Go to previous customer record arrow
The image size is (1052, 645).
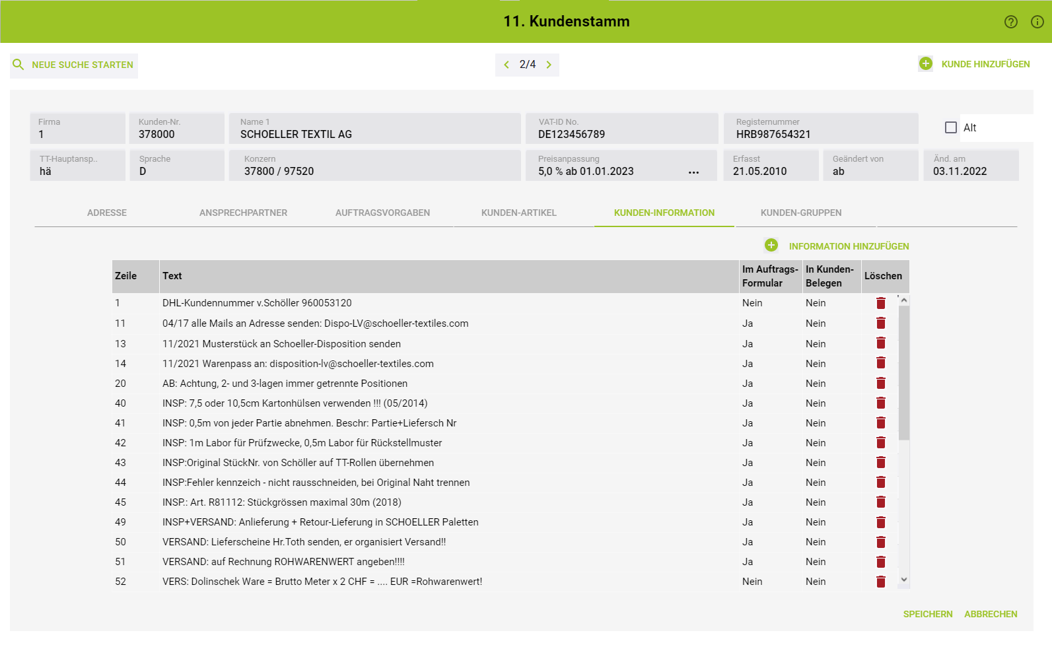tap(507, 65)
